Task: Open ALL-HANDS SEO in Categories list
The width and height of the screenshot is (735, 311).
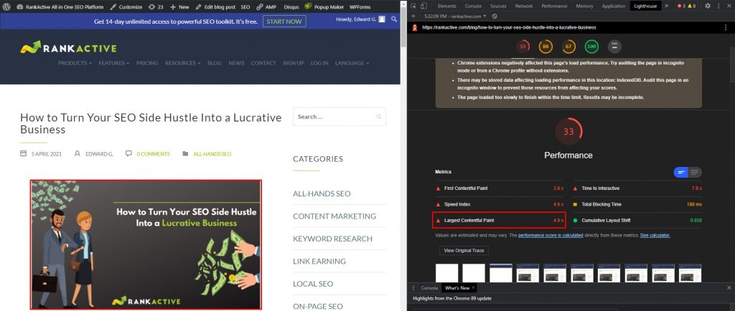Action: click(x=322, y=193)
